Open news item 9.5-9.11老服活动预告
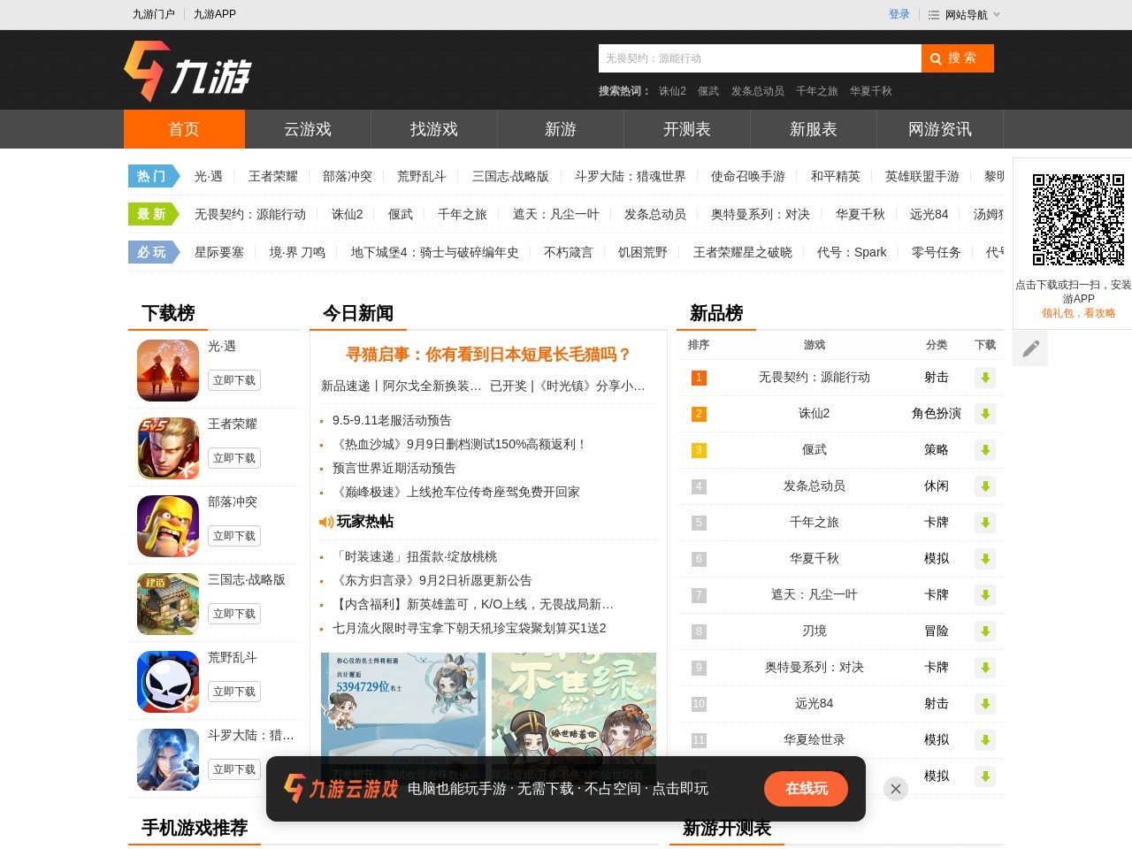The height and width of the screenshot is (849, 1132). pyautogui.click(x=392, y=421)
